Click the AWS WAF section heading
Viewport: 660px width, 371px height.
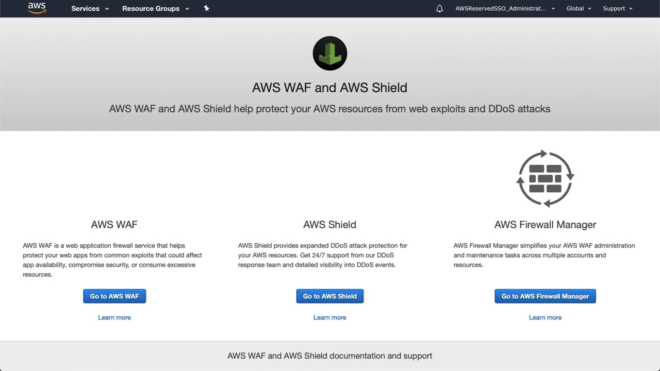[114, 225]
